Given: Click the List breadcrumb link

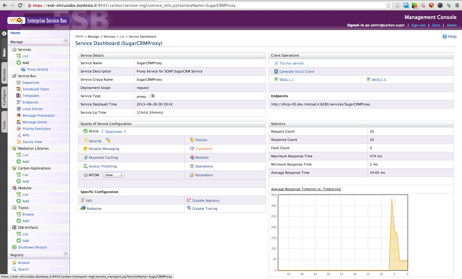Looking at the screenshot, I should click(122, 37).
